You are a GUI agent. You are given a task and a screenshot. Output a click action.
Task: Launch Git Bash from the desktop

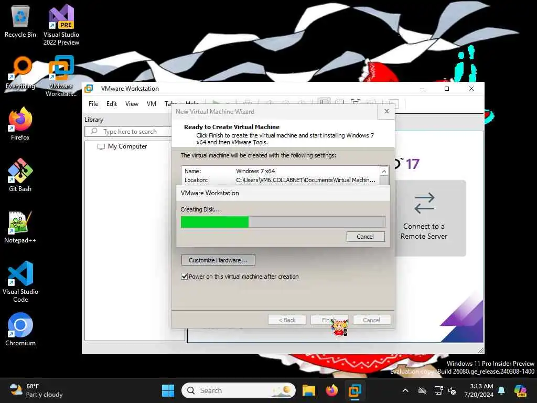[x=20, y=175]
